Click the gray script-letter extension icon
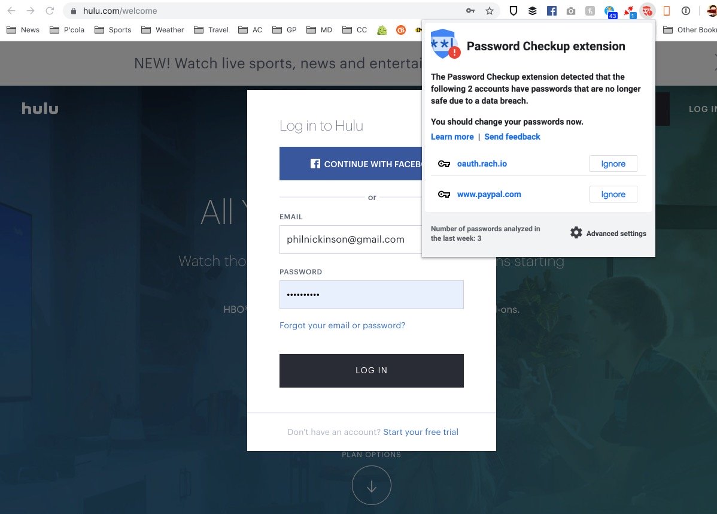 point(590,11)
